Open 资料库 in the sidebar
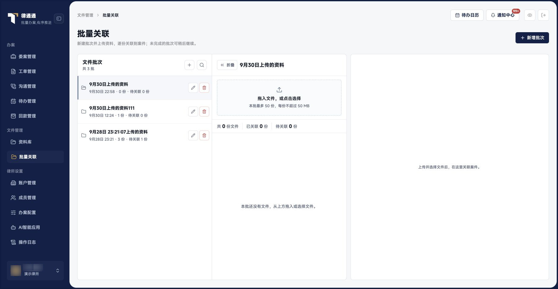Viewport: 558px width, 289px height. (35, 142)
